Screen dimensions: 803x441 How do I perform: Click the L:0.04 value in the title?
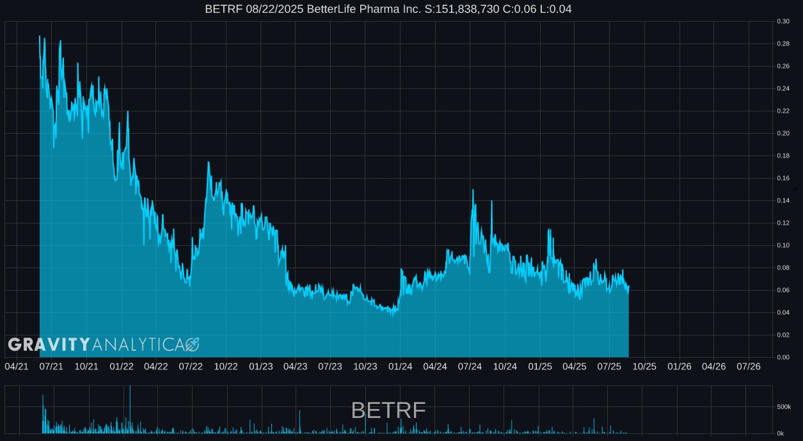click(x=557, y=9)
